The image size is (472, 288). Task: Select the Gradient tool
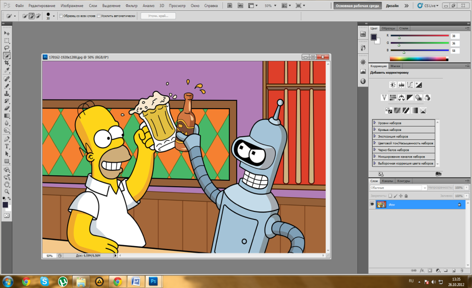(6, 116)
